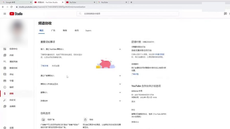The image size is (230, 129).
Task: Click 更改 under AdSense account
Action: point(133,102)
